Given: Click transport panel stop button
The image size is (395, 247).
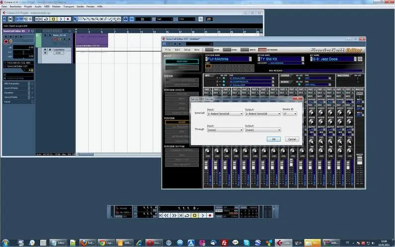Looking at the screenshot, I should click(194, 216).
